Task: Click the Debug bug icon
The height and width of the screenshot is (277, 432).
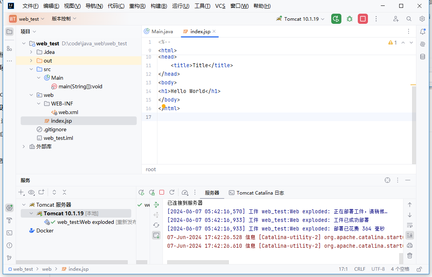Action: 350,19
